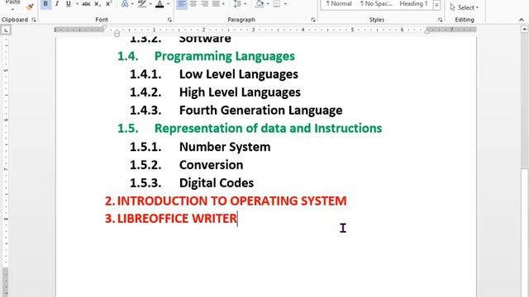Toggle subscript formatting
This screenshot has width=529, height=297.
(x=98, y=3)
